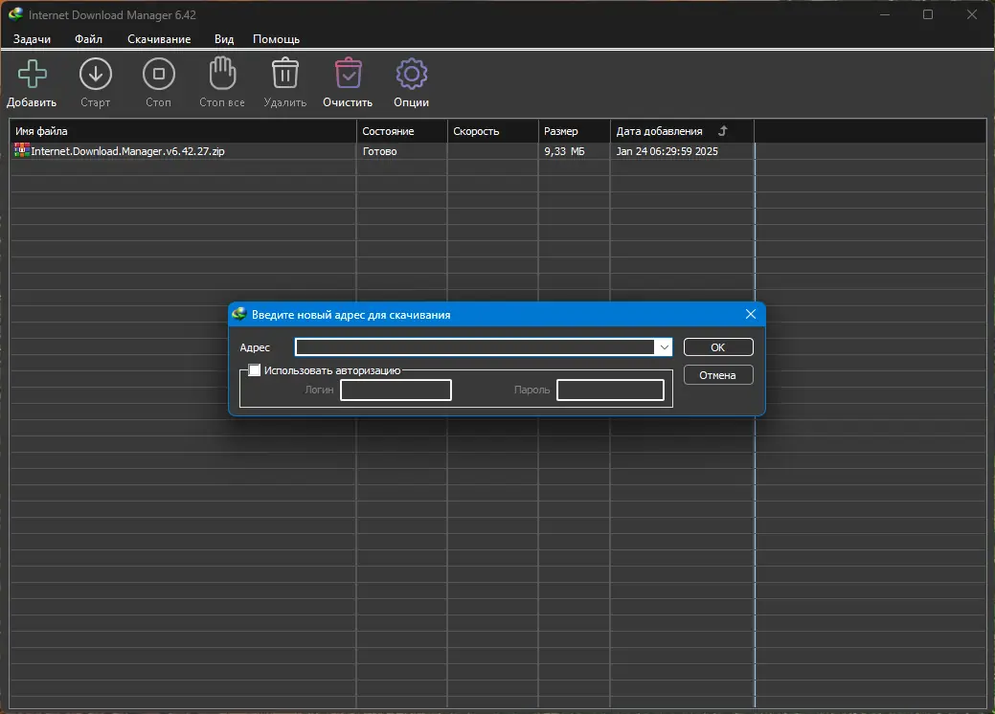Maximize the Internet Download Manager window

click(928, 14)
